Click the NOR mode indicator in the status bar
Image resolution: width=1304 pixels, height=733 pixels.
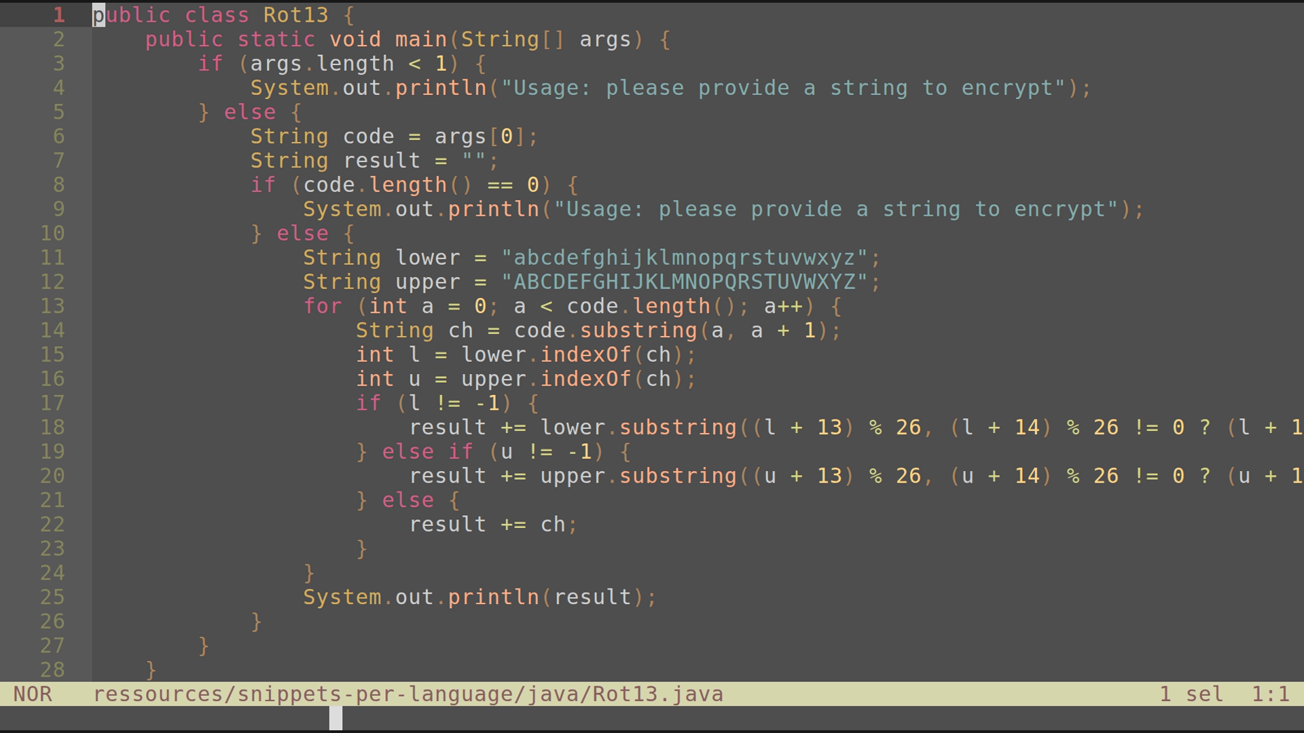click(x=34, y=694)
